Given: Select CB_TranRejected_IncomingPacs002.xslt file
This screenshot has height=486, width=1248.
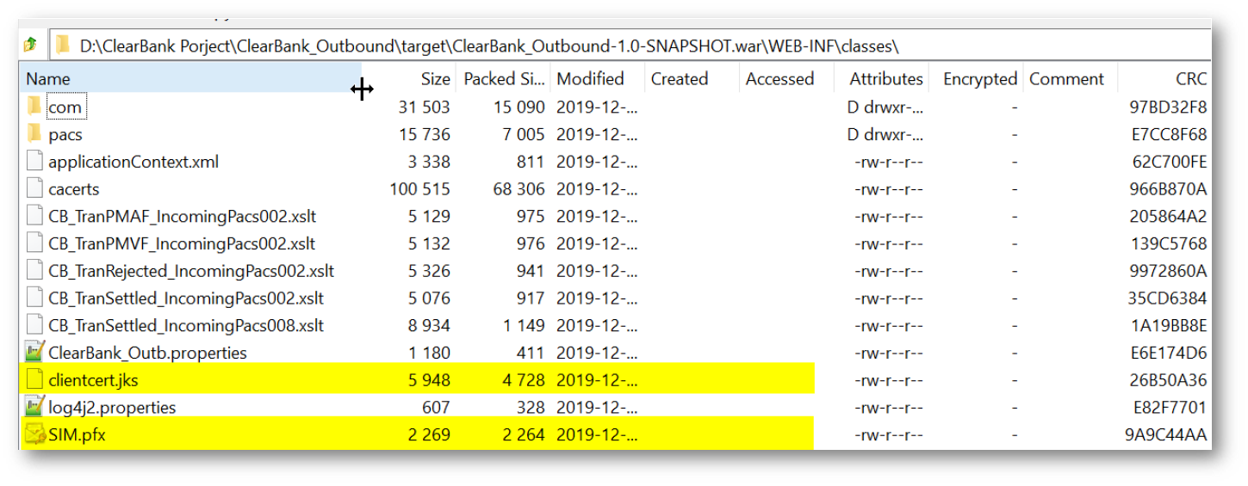Looking at the screenshot, I should [x=190, y=271].
